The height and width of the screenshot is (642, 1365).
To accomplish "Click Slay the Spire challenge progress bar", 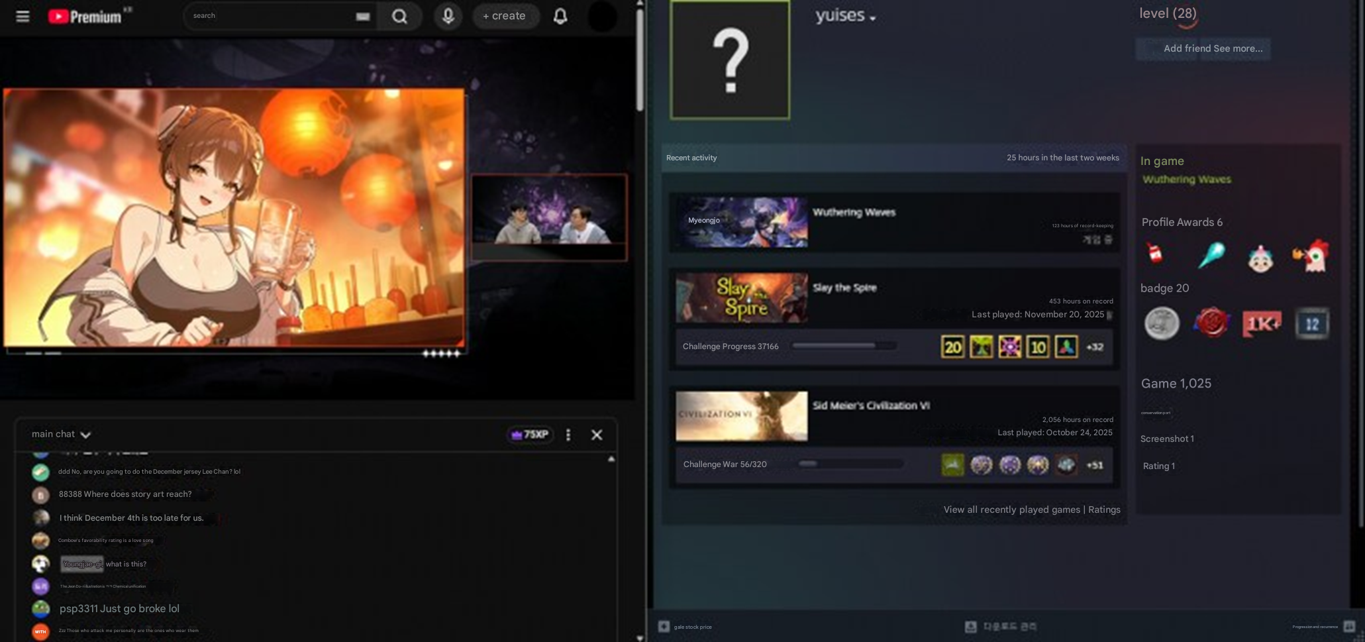I will tap(844, 346).
